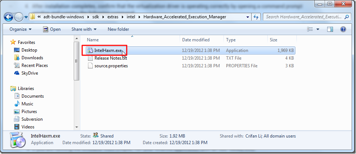Image resolution: width=356 pixels, height=154 pixels.
Task: Open the Subversion library
Action: click(x=32, y=119)
